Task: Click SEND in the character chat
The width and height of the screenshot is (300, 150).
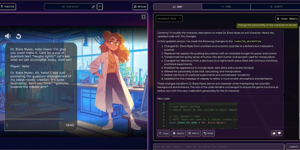Action: coord(70,125)
